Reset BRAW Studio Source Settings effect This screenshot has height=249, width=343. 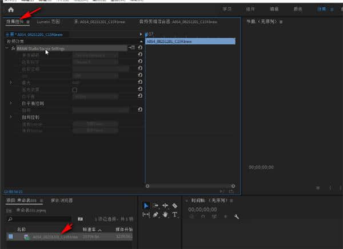(x=140, y=48)
